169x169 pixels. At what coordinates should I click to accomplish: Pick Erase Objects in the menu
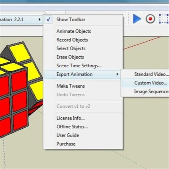pyautogui.click(x=83, y=57)
